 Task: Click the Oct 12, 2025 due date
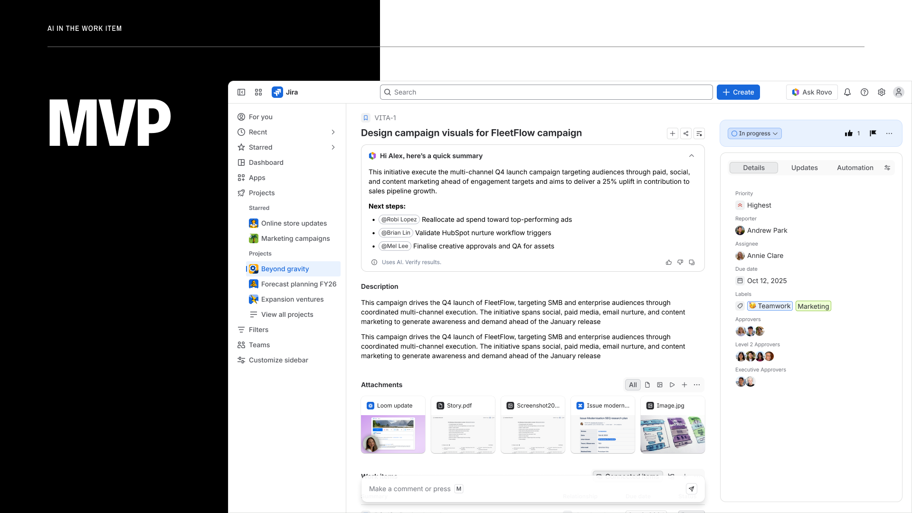pos(767,281)
